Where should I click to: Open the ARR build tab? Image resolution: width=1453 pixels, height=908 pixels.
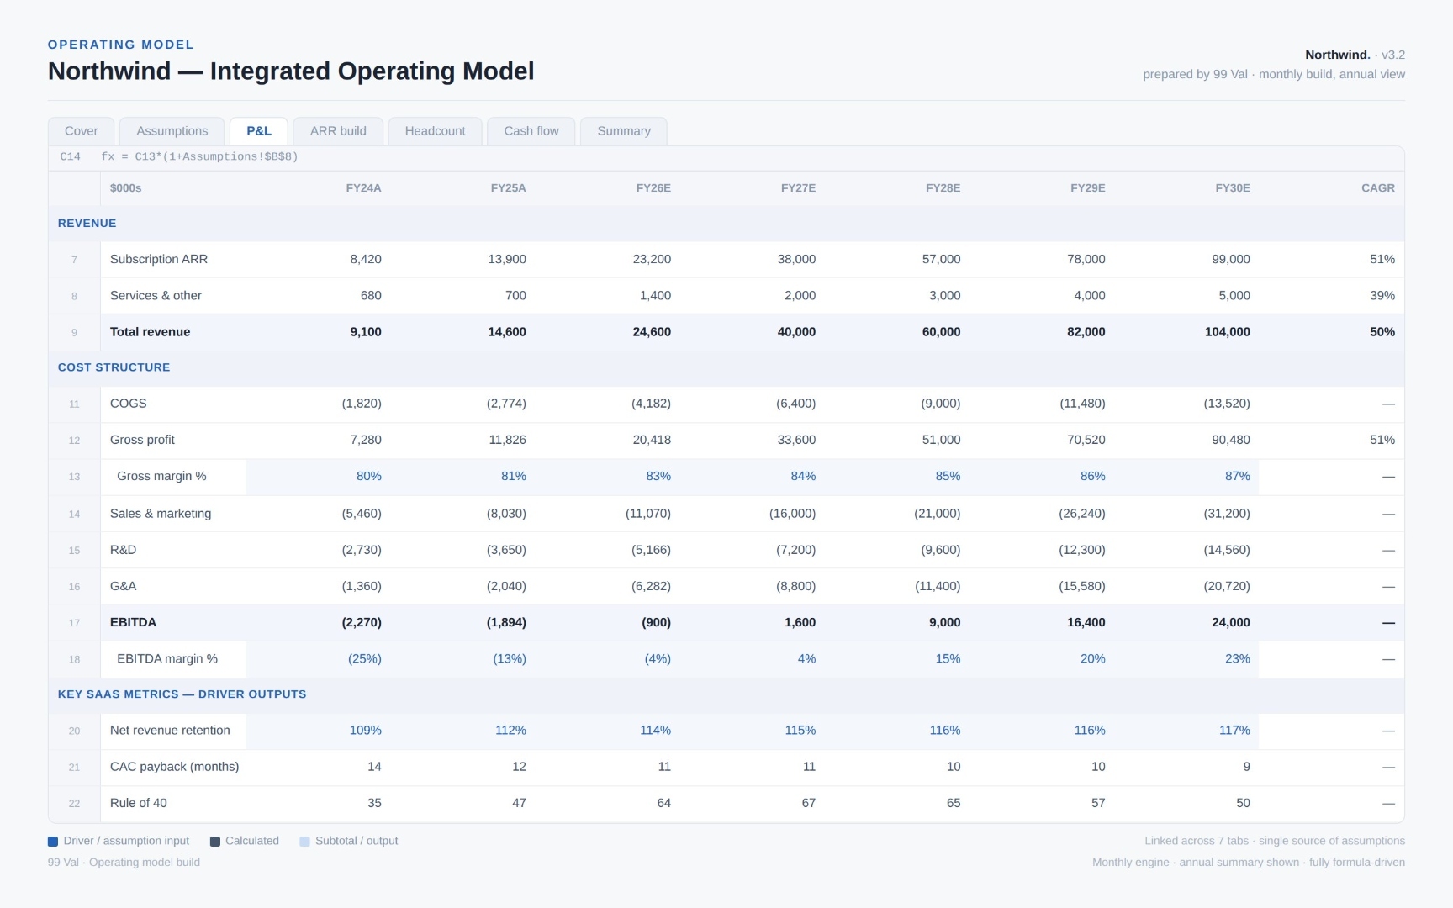click(x=338, y=131)
